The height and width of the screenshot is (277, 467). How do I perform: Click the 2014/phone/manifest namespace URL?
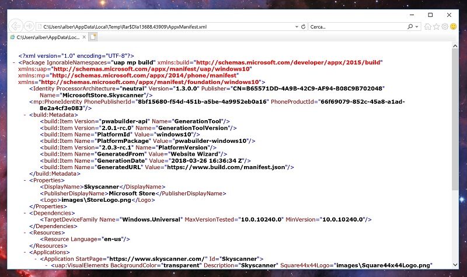144,76
